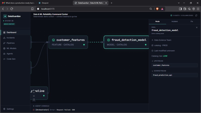This screenshot has height=113, width=201.
Task: Click Last modified unknown text
Action: [x=165, y=51]
